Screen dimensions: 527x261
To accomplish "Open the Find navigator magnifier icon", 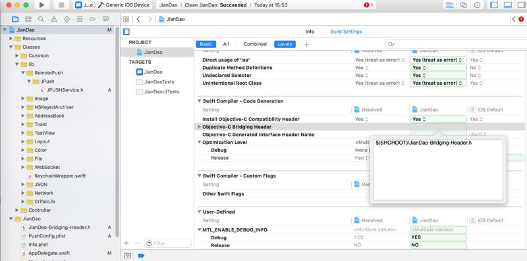I will click(41, 19).
